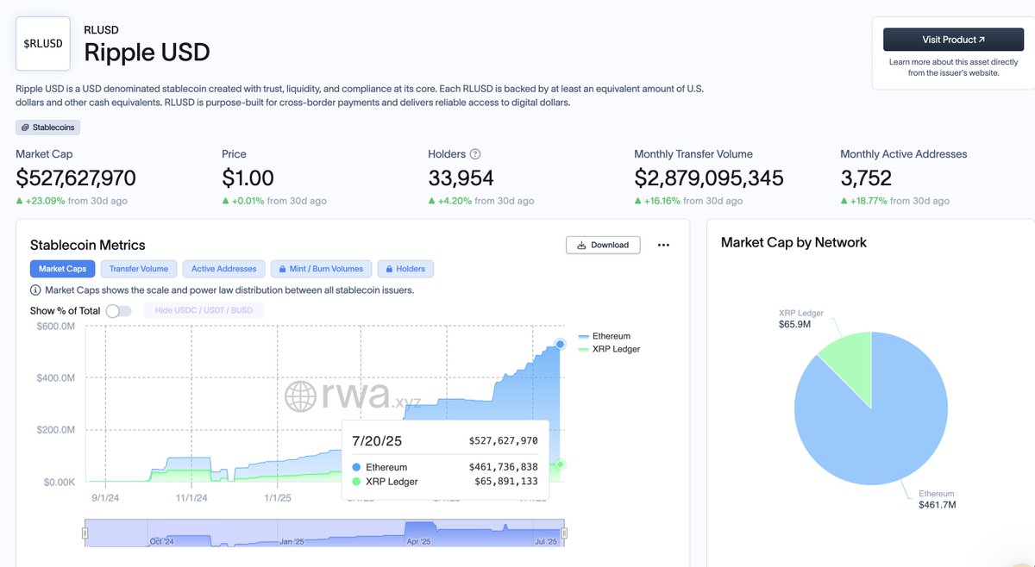The image size is (1035, 567).
Task: Click the +4.20% from 30d ago text
Action: [480, 201]
